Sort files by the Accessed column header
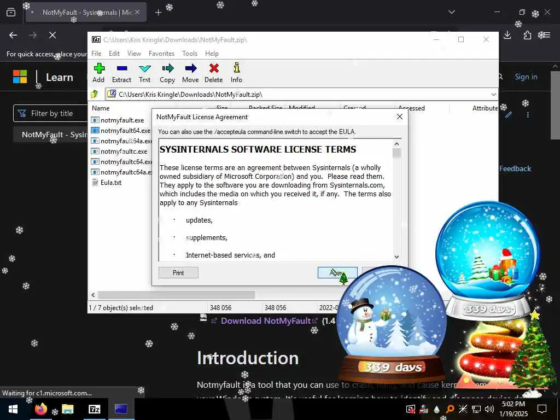The image size is (560, 420). click(x=411, y=108)
